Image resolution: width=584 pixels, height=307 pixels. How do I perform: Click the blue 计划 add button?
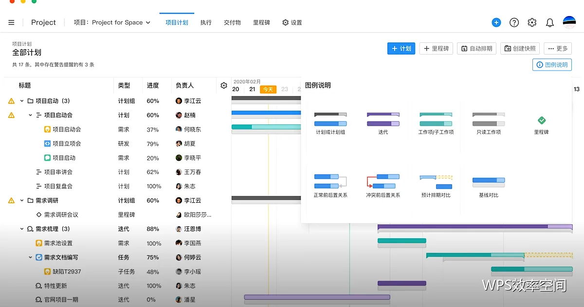coord(401,48)
